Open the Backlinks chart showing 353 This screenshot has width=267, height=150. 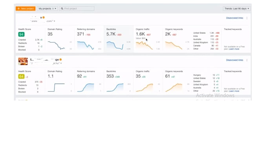coord(115,87)
